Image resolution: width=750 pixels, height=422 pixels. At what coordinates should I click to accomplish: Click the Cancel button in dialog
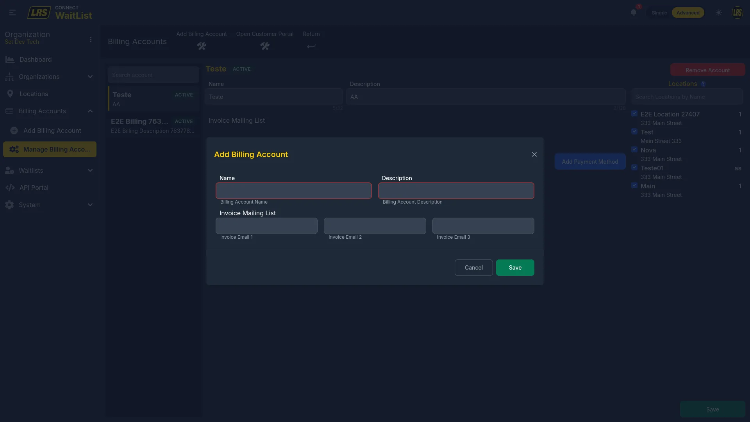point(473,268)
